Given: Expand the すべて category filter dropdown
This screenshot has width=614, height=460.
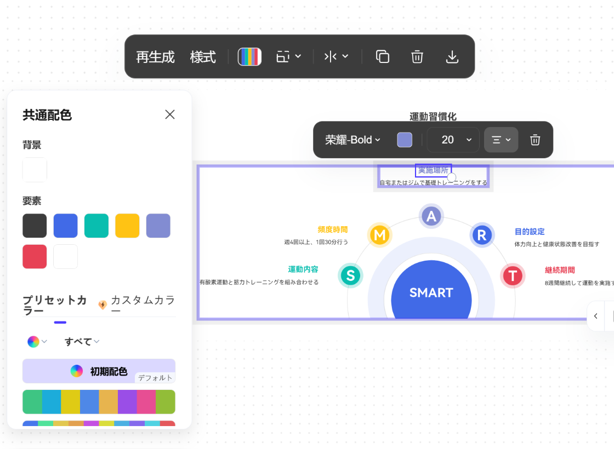Looking at the screenshot, I should 81,341.
